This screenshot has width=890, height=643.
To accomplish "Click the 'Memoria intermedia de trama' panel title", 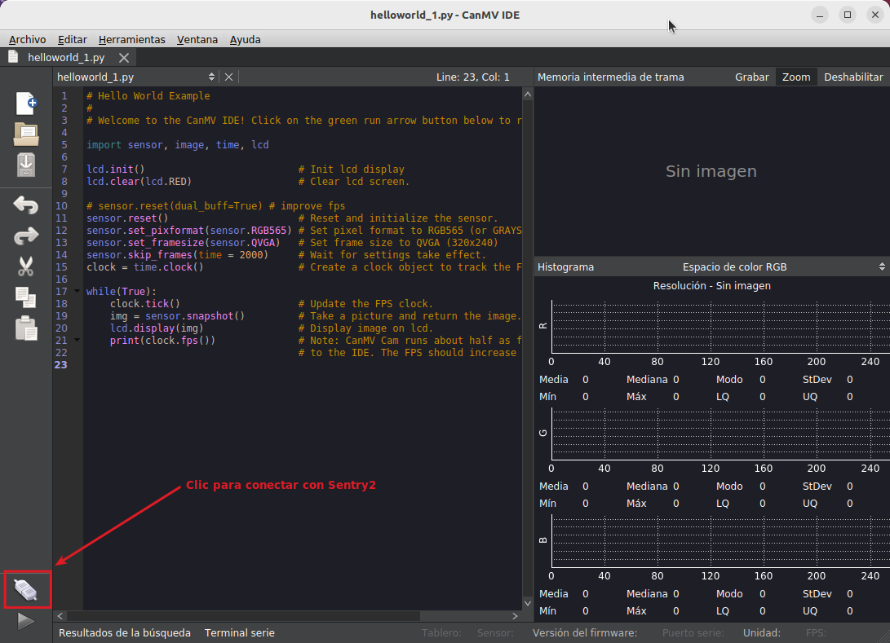I will (611, 77).
